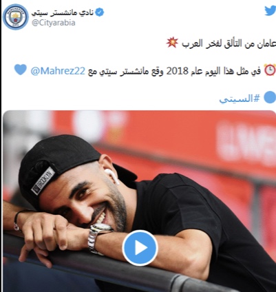The height and width of the screenshot is (292, 276).
Task: Click the black cap's Brooklyn label in the photo
Action: pyautogui.click(x=43, y=181)
